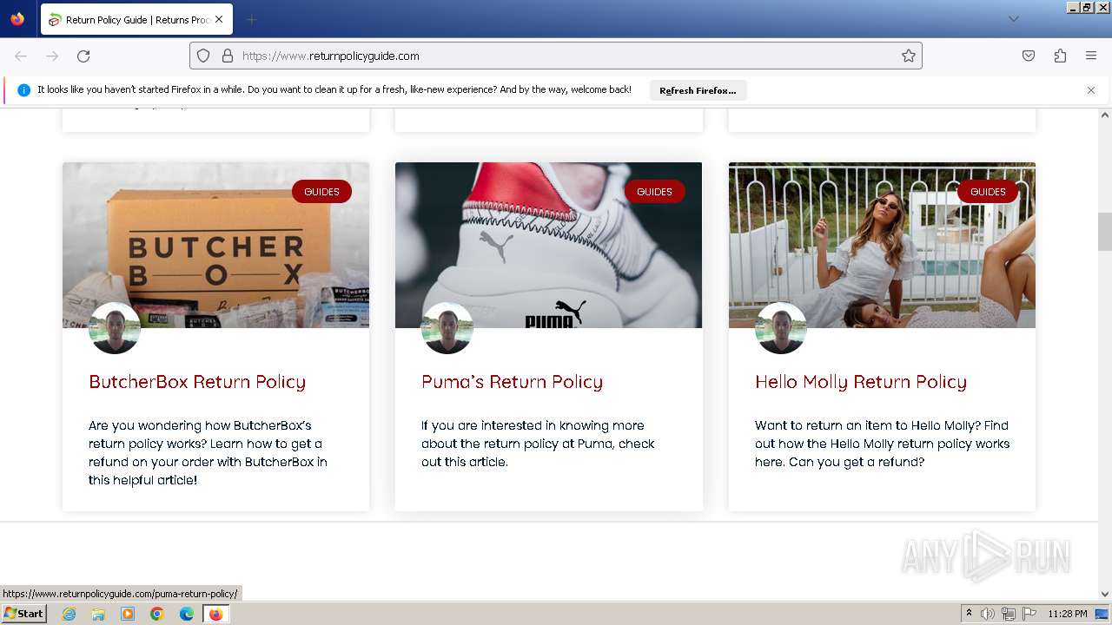Dismiss the Firefox notification bar
The width and height of the screenshot is (1112, 625).
pyautogui.click(x=1091, y=90)
